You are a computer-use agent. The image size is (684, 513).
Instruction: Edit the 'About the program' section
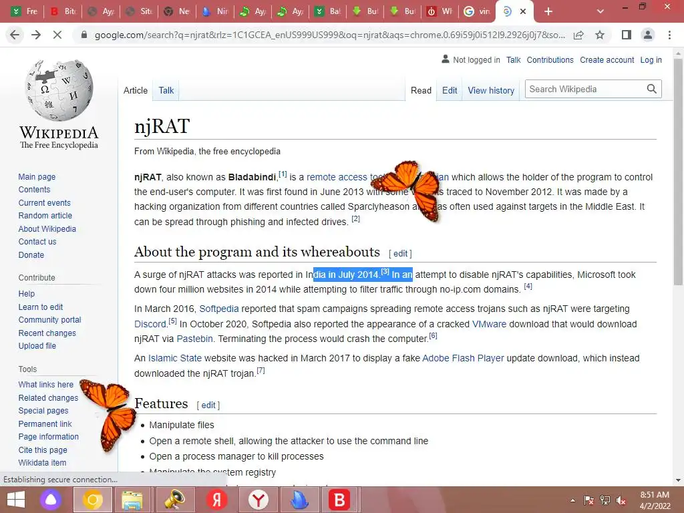400,253
